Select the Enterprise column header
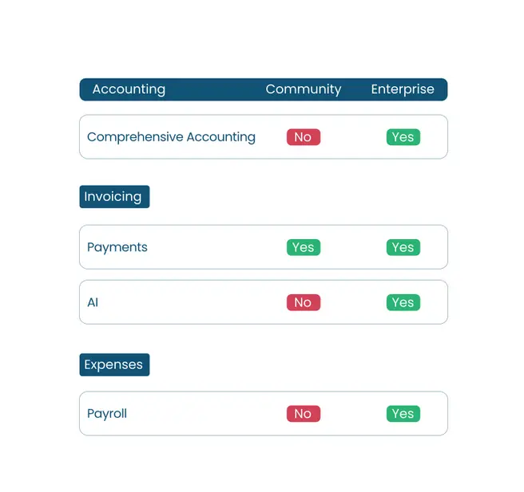Viewport: 524px width, 492px height. point(403,89)
